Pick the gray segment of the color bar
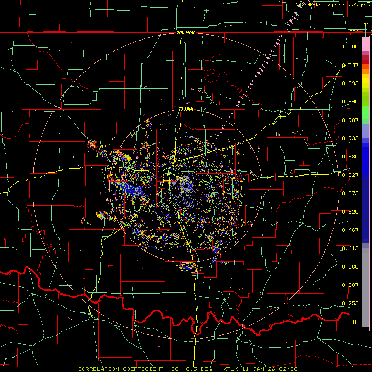This screenshot has width=372, height=372. pos(365,287)
